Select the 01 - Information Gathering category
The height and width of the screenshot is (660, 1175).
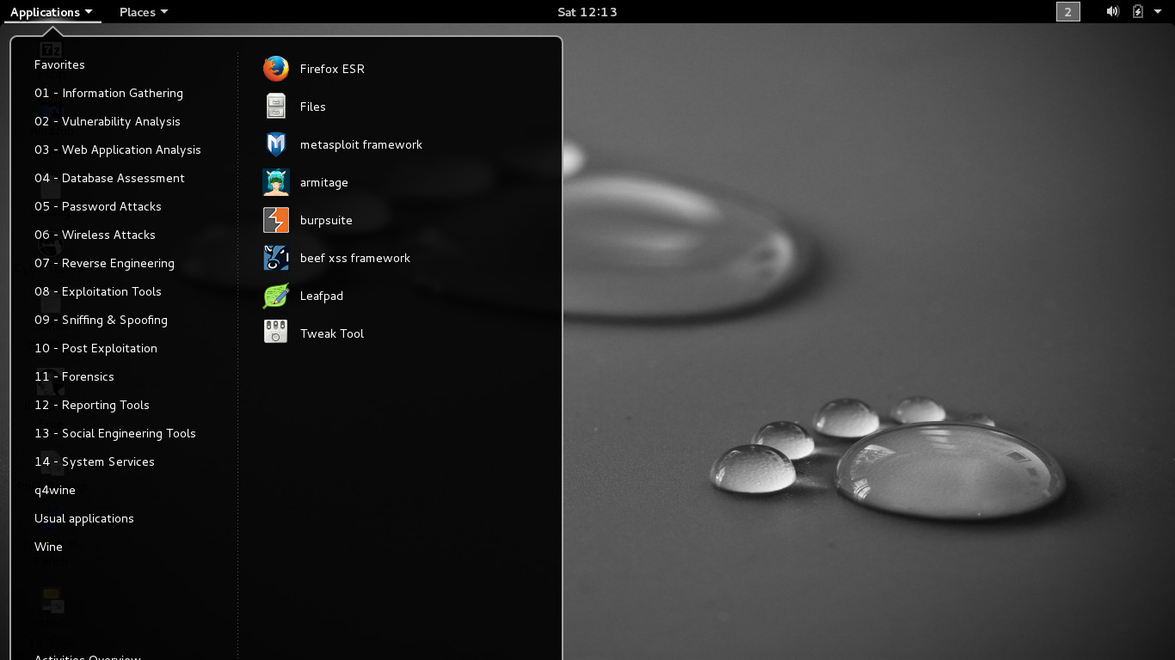pyautogui.click(x=108, y=93)
